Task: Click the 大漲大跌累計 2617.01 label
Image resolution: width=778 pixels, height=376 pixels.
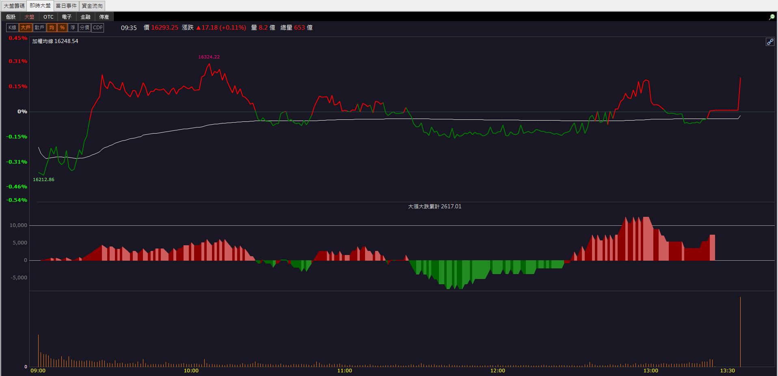Action: coord(435,206)
